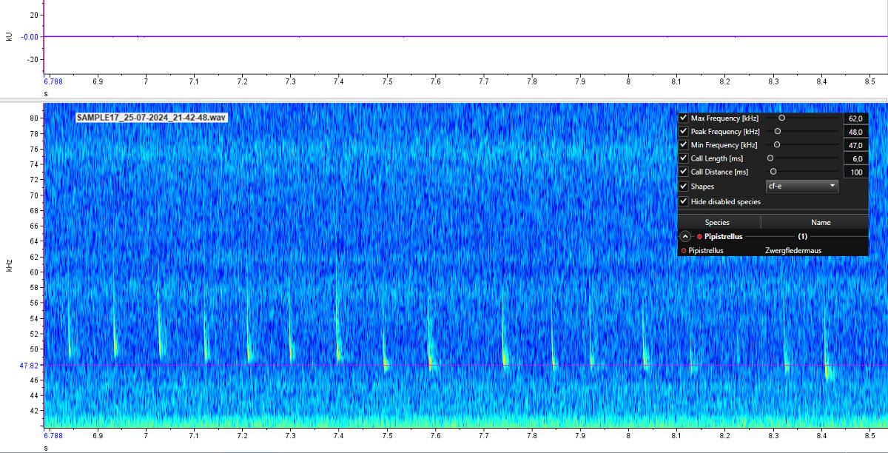888x453 pixels.
Task: Click the Zwergfledermaus name cell
Action: (793, 250)
